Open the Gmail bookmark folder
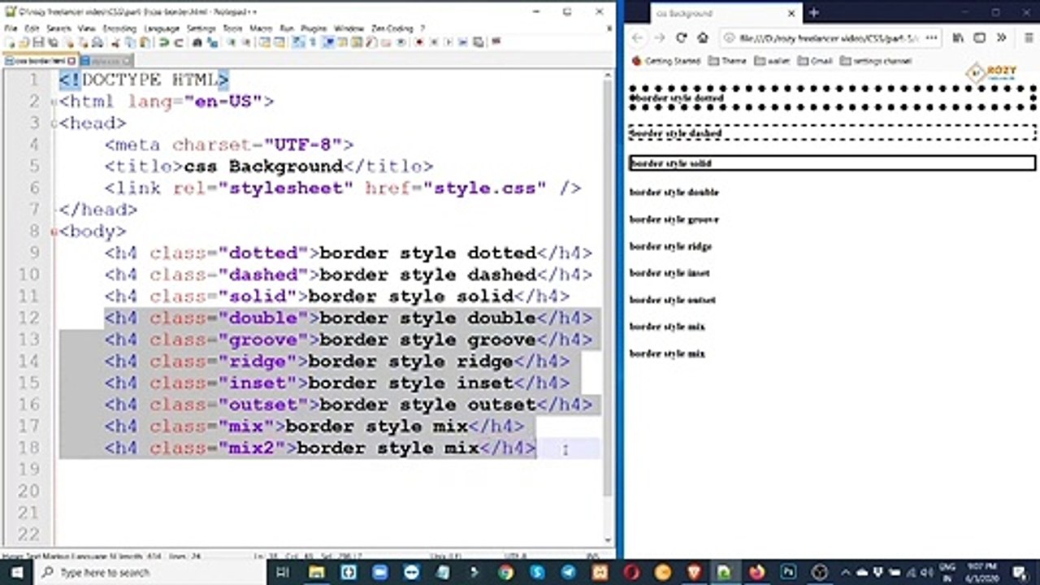 point(815,61)
